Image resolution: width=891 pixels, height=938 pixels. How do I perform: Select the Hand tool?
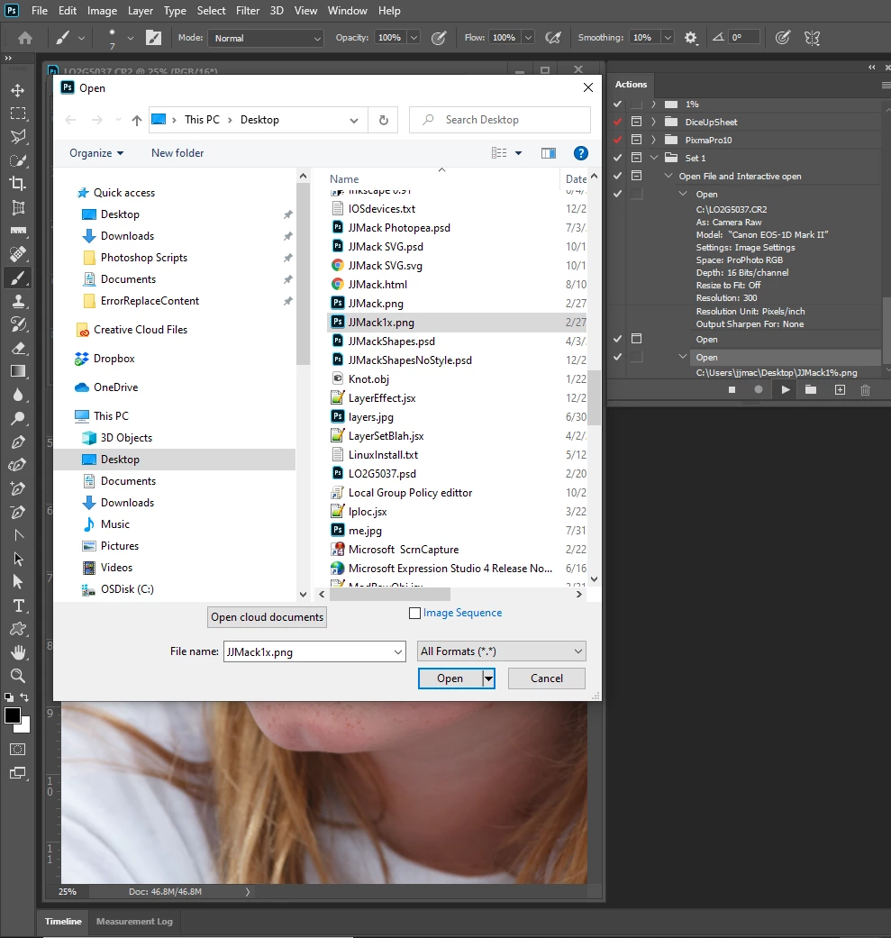tap(18, 652)
